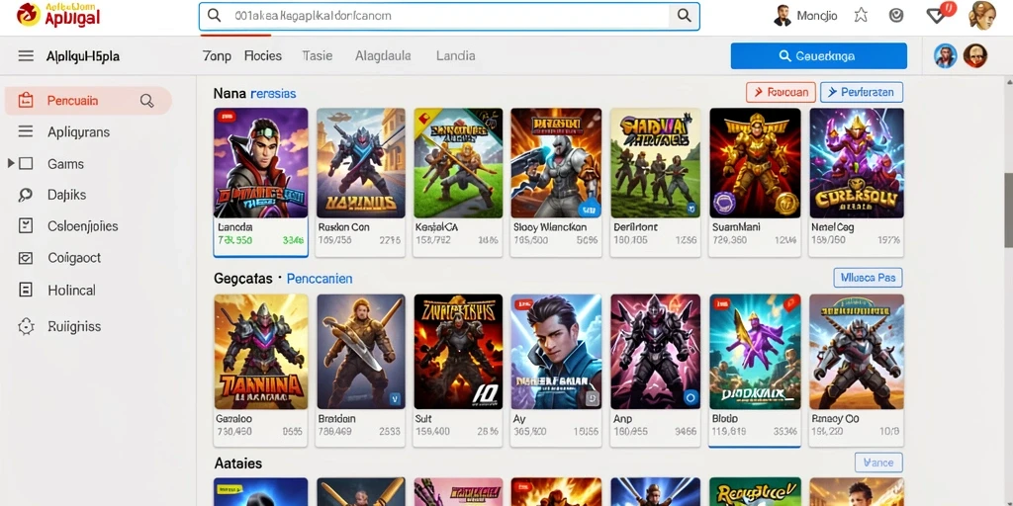Click the Apligal logo icon at the top left
The height and width of the screenshot is (506, 1013).
(x=28, y=14)
